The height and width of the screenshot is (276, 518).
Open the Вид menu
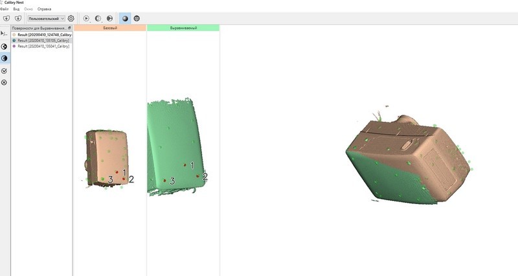coord(16,10)
